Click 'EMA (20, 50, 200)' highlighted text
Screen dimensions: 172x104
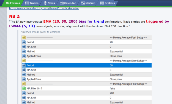60,22
